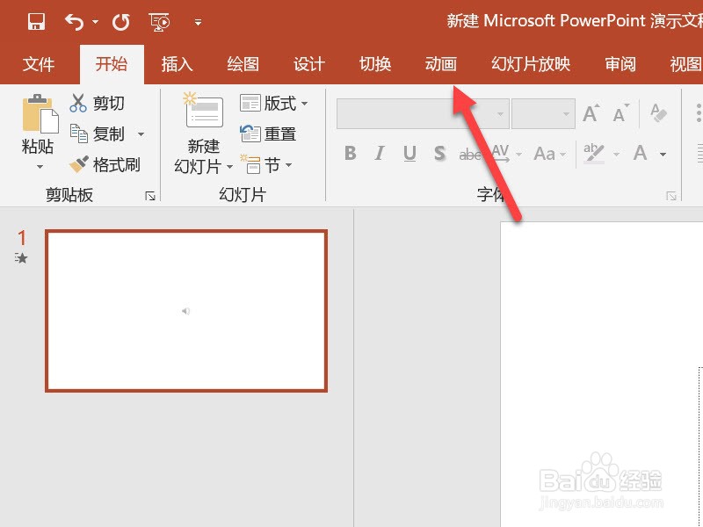
Task: Open the 版式 layout dropdown
Action: pos(273,104)
